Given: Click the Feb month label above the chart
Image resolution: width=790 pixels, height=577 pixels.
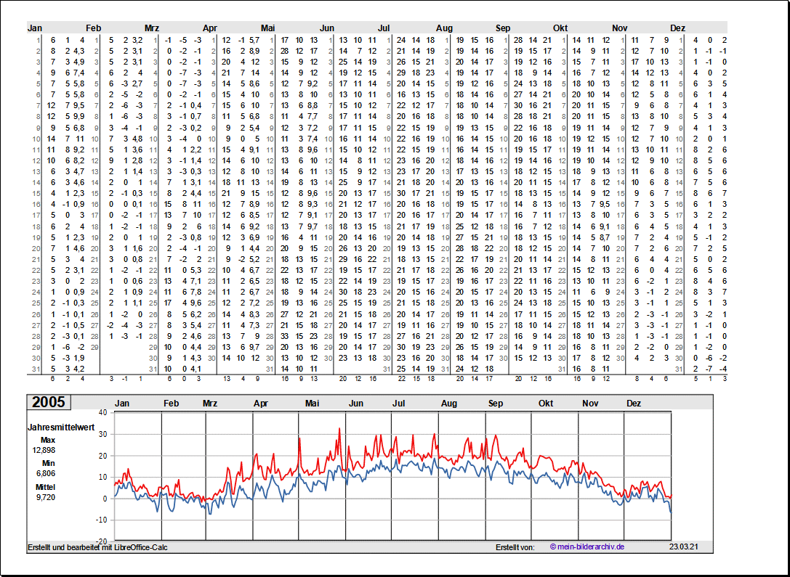Looking at the screenshot, I should pyautogui.click(x=172, y=404).
